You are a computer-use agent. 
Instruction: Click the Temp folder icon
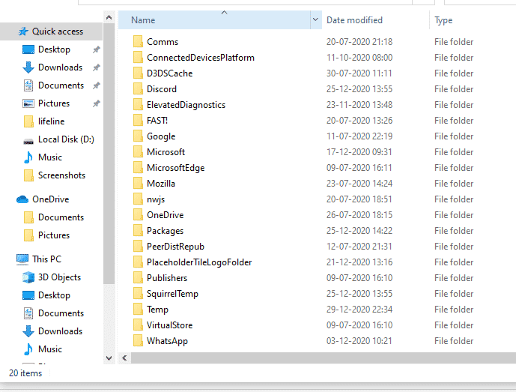click(x=139, y=310)
